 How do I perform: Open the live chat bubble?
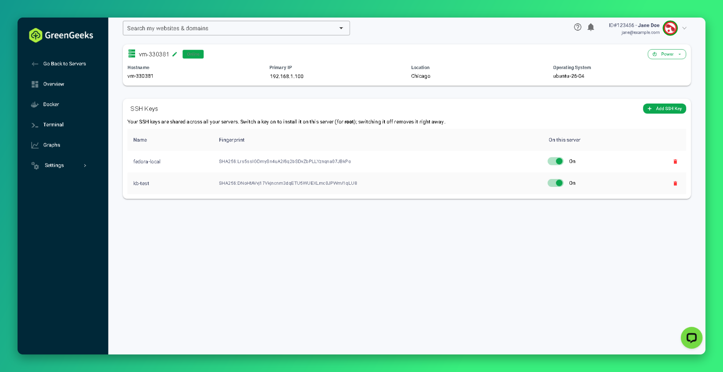(x=691, y=338)
